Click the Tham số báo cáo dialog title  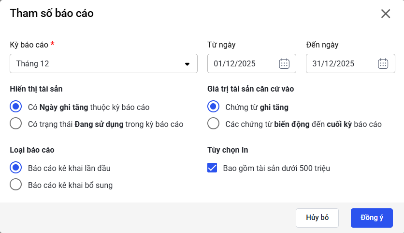tap(52, 14)
